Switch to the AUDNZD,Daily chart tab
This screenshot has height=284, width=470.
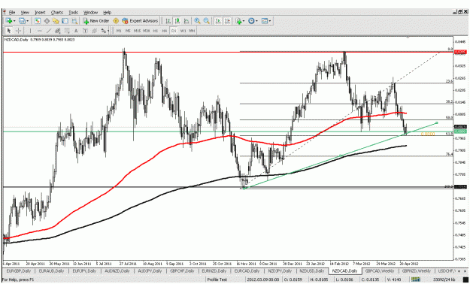(x=118, y=270)
